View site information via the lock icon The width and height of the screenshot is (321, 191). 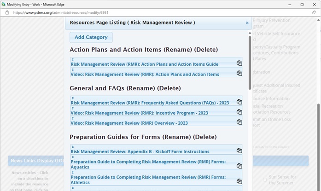pos(7,12)
